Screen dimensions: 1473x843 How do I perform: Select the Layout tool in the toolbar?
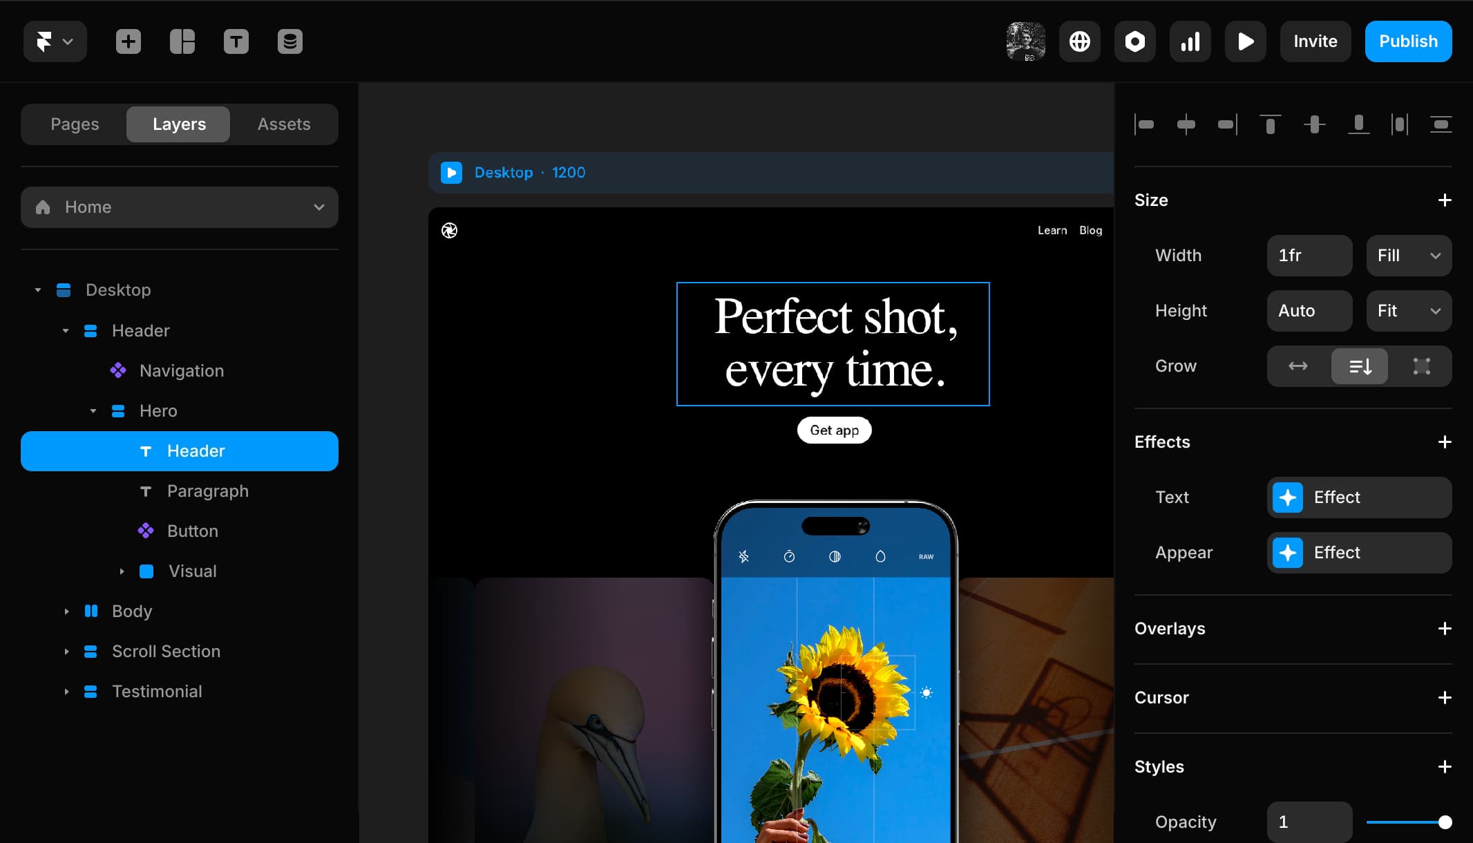point(182,41)
